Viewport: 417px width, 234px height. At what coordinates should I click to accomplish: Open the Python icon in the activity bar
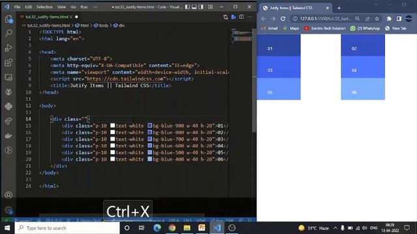pyautogui.click(x=8, y=107)
